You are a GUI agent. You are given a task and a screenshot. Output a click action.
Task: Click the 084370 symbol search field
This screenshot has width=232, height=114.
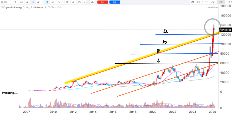point(7,2)
